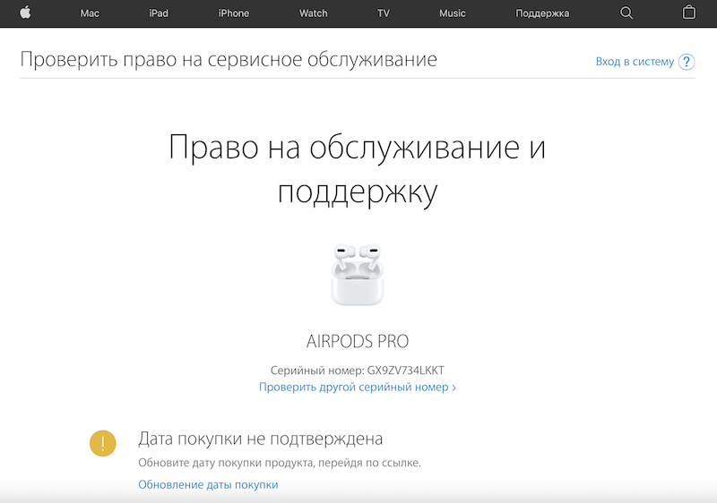Open the Обновление даты покупки link
The image size is (717, 503).
pyautogui.click(x=208, y=484)
